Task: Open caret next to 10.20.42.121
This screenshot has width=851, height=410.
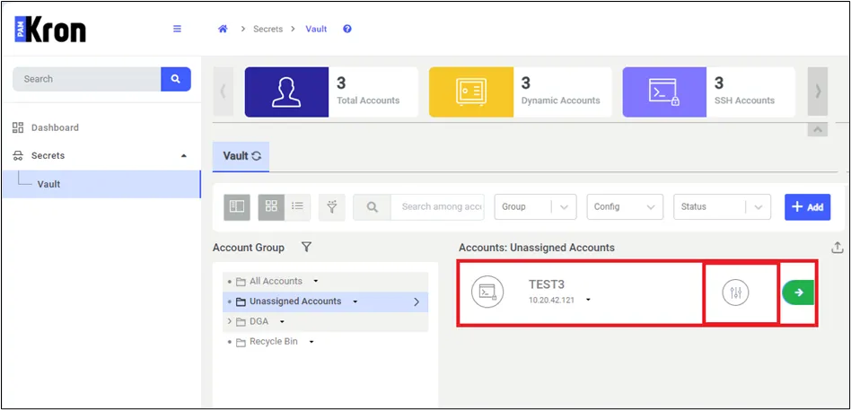Action: point(588,300)
